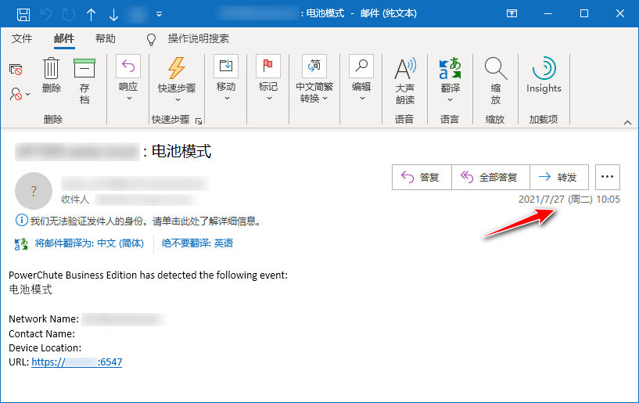This screenshot has width=639, height=403.
Task: Click the sender avatar question mark
Action: pyautogui.click(x=34, y=191)
